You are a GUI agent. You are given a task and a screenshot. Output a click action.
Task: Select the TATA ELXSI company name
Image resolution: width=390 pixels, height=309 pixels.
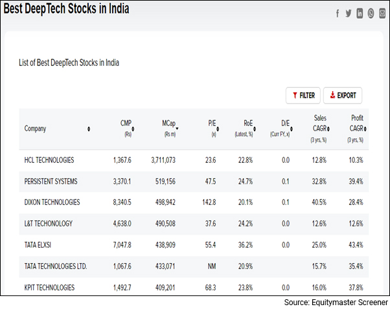point(40,245)
